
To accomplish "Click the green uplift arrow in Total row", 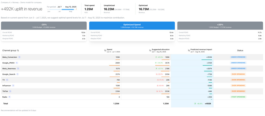I will pyautogui.click(x=195, y=104).
